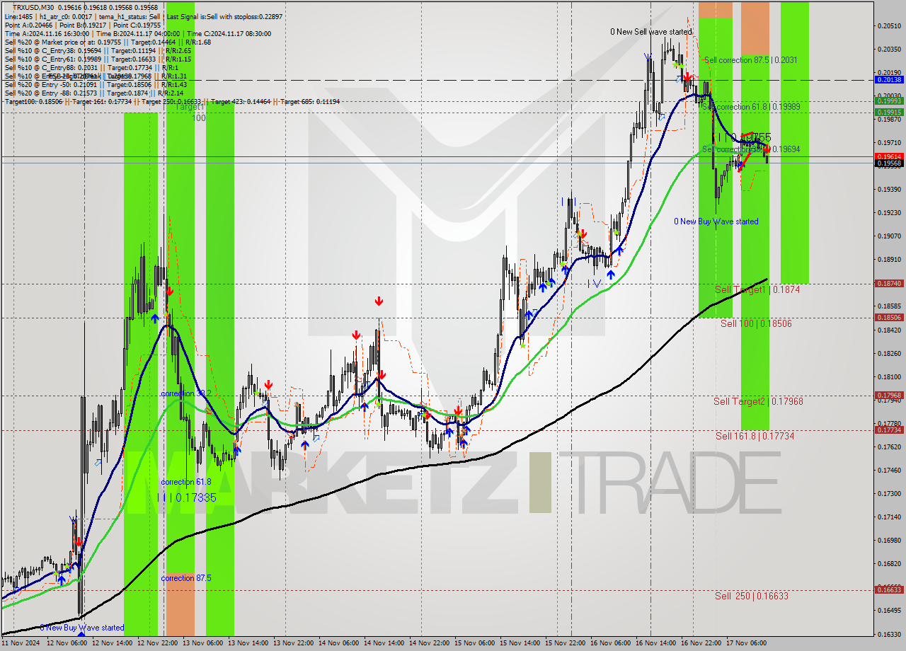Viewport: 906px width, 651px height.
Task: Click the '0 New Sell wave started' label
Action: [x=651, y=32]
